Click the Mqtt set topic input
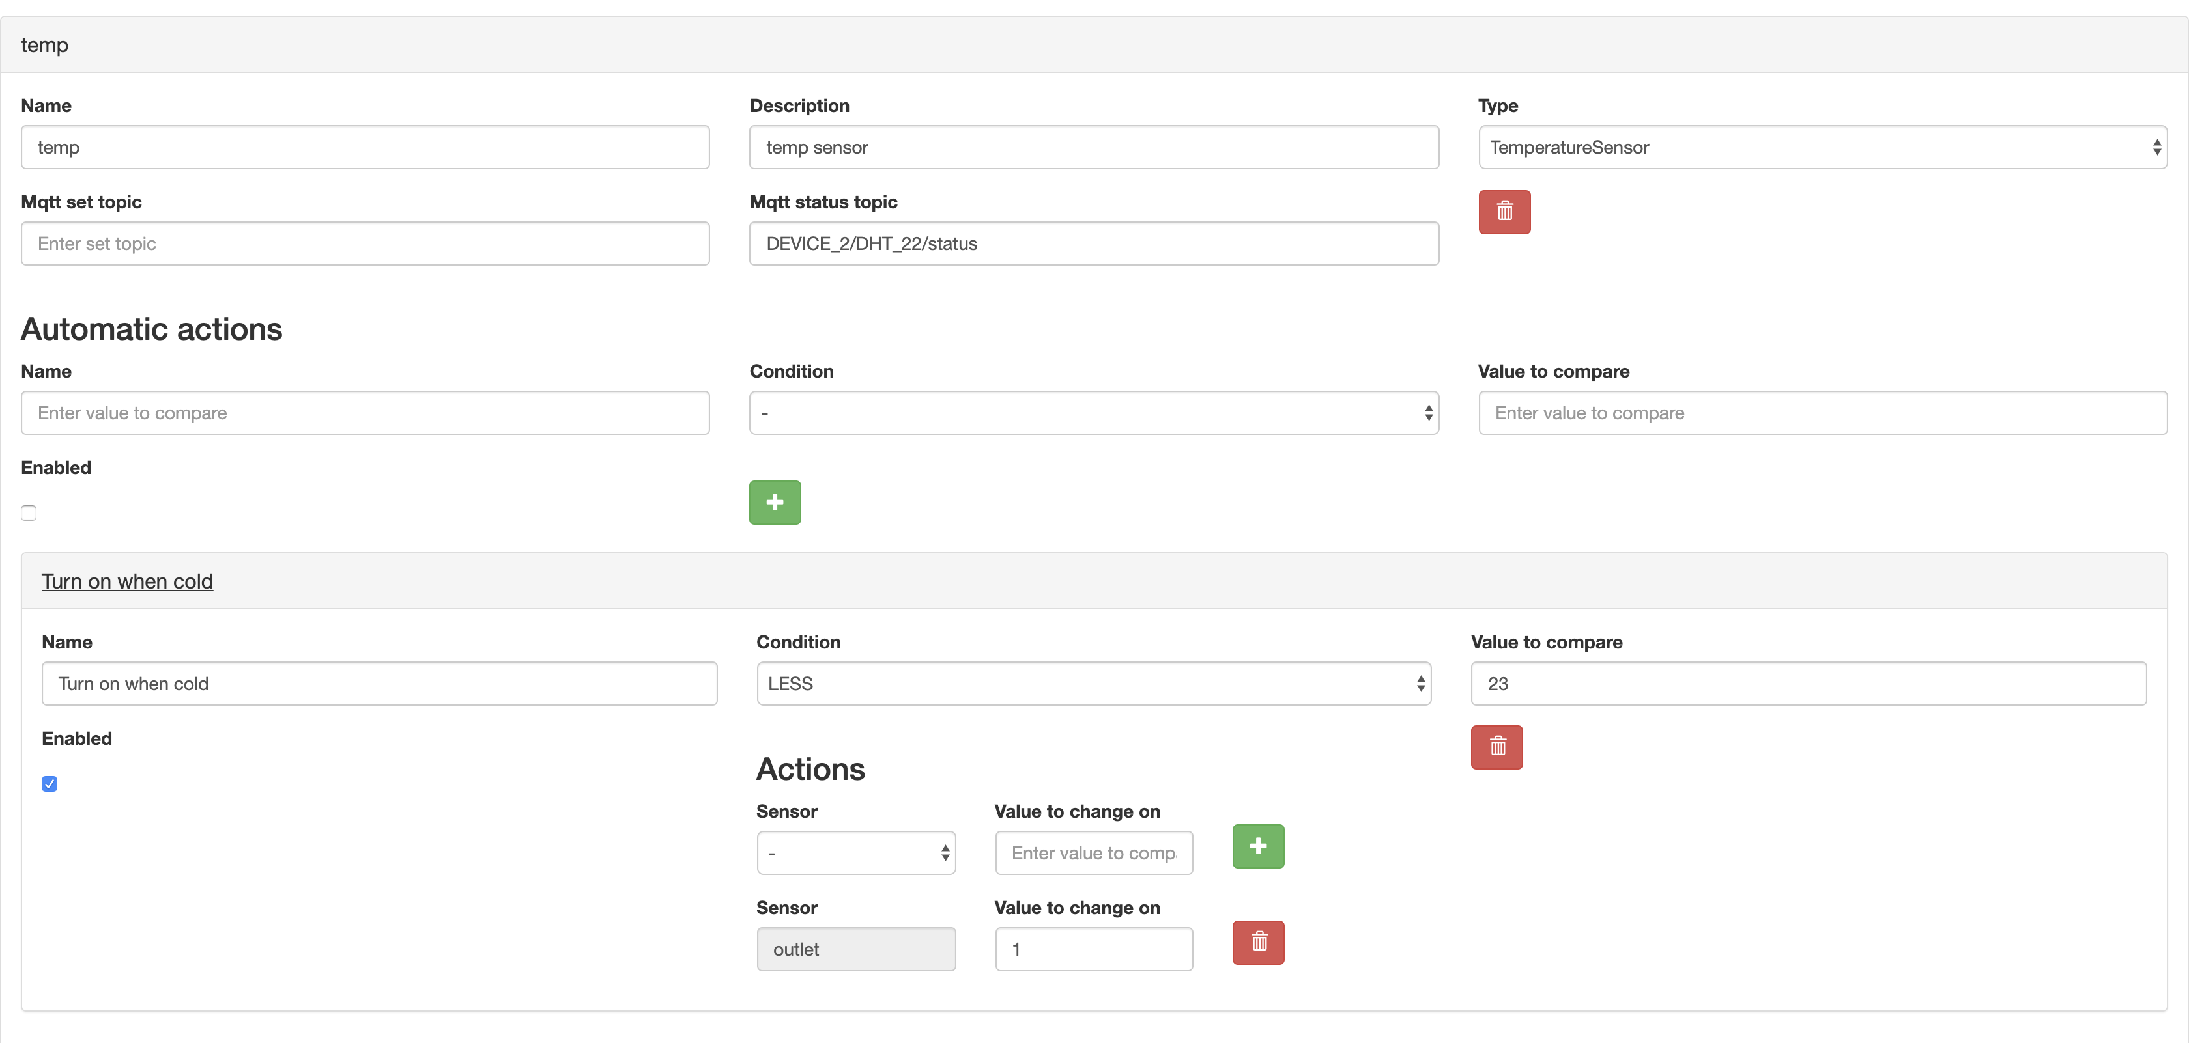The height and width of the screenshot is (1043, 2189). click(x=365, y=243)
